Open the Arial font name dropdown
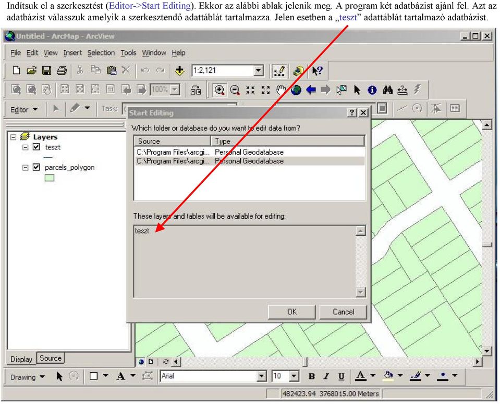This screenshot has height=404, width=500. [262, 376]
